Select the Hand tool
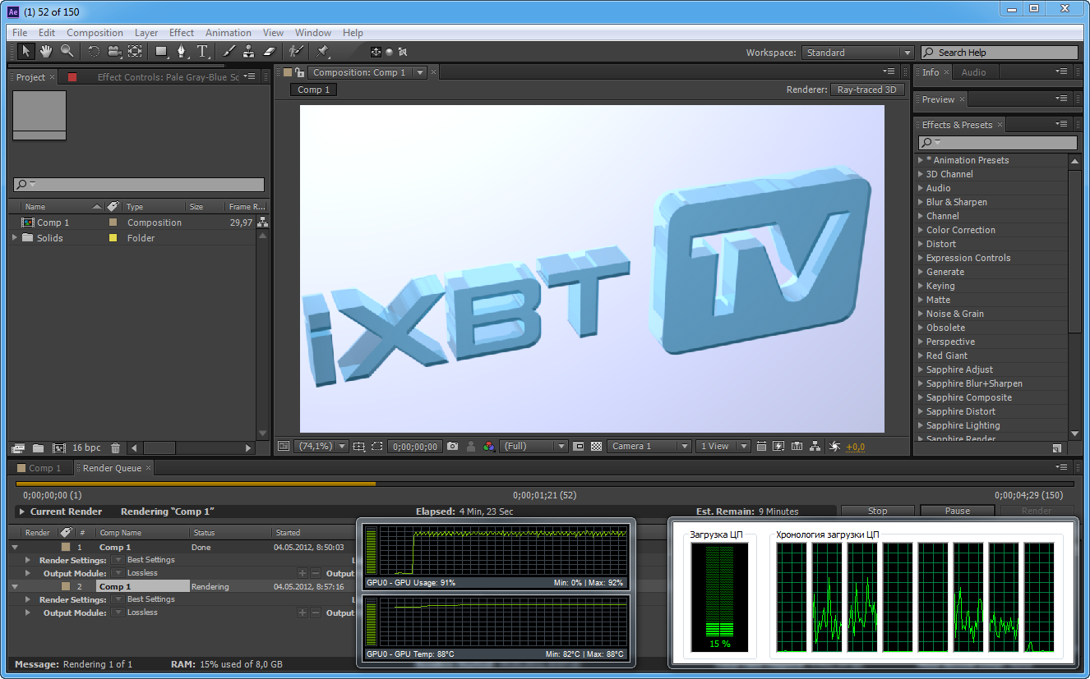 click(46, 52)
